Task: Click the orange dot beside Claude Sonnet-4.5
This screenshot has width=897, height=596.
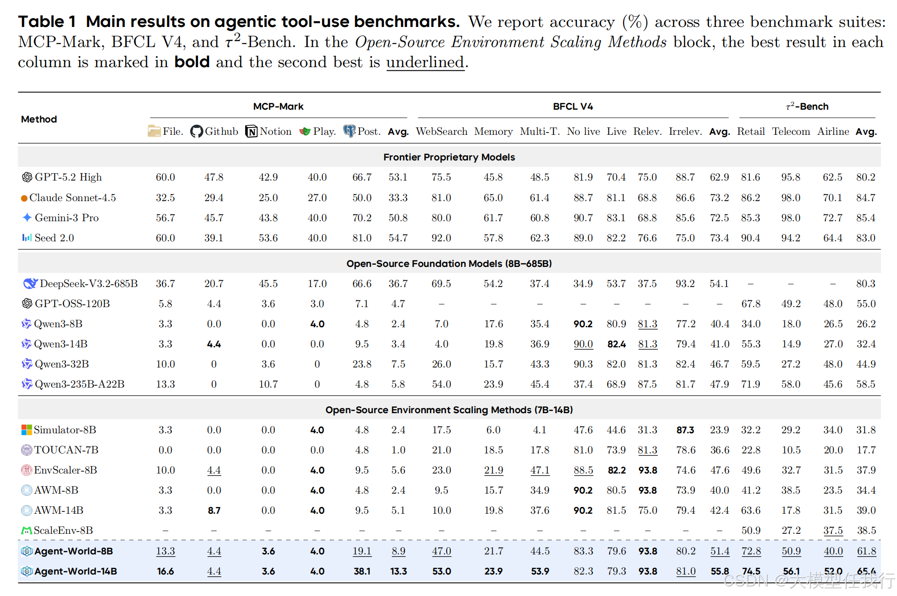Action: [24, 198]
